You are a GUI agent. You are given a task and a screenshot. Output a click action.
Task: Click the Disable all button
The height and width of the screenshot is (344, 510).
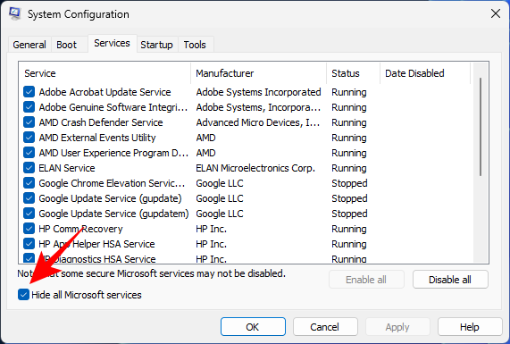(450, 280)
